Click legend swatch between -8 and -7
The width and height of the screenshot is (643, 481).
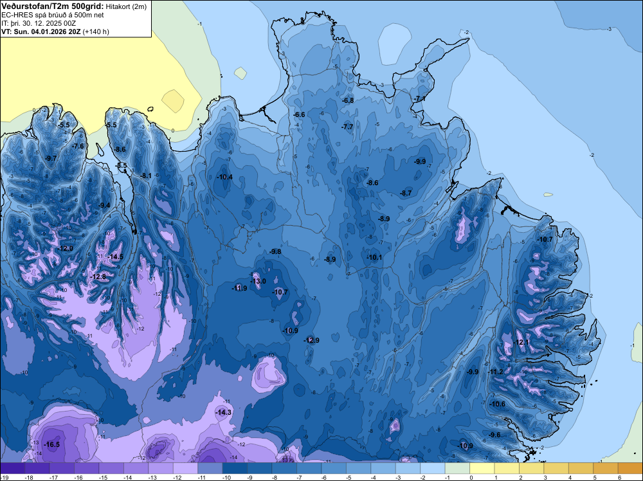284,468
